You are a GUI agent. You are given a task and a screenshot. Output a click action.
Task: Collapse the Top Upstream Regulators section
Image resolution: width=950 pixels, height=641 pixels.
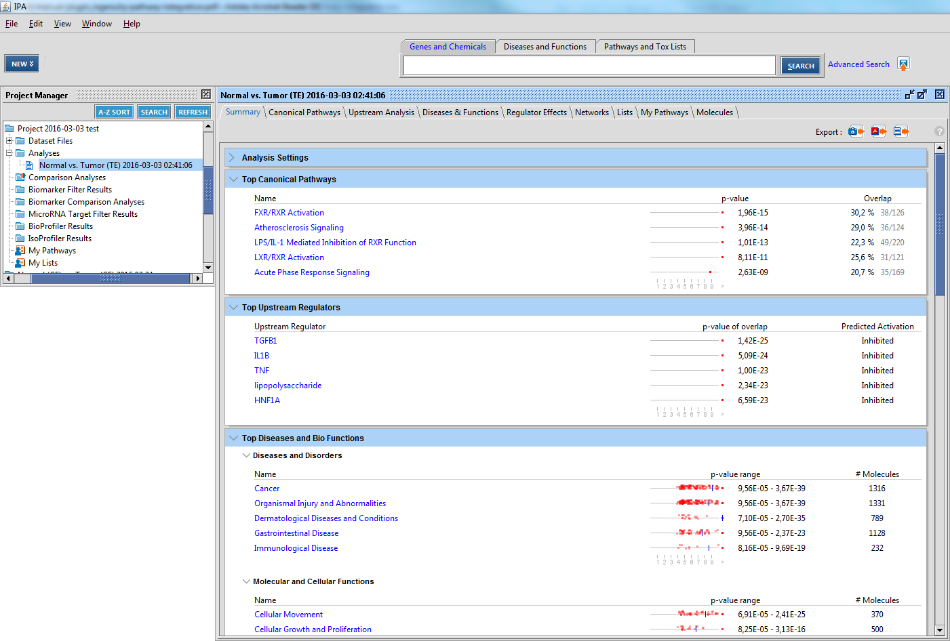[233, 307]
